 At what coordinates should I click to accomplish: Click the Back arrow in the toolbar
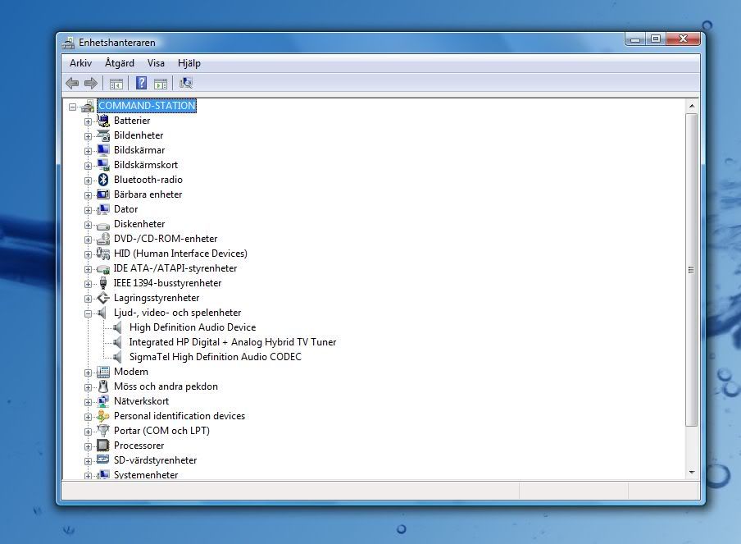point(72,83)
